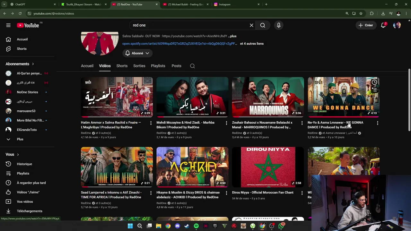Open Saad Lamjarred TIME FOR AFRICA title

point(111,195)
